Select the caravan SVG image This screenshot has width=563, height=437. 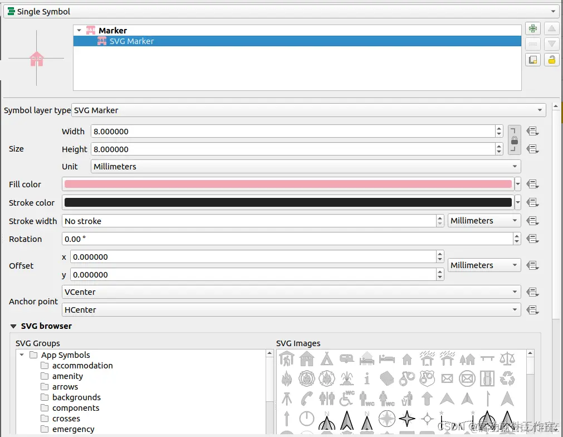tap(347, 358)
